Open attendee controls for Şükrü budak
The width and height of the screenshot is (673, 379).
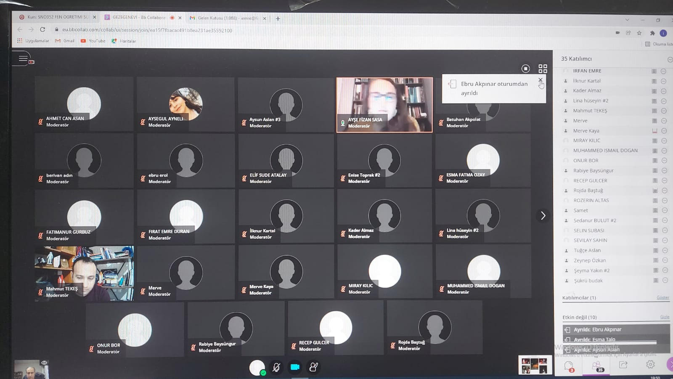[x=665, y=280]
